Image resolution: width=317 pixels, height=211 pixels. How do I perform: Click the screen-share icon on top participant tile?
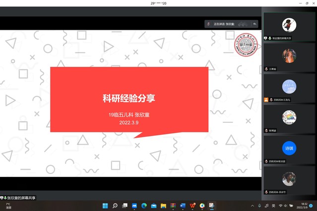[265, 38]
